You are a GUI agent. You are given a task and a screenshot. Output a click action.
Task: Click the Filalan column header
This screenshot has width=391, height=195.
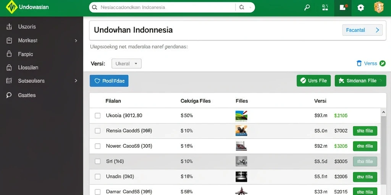113,101
